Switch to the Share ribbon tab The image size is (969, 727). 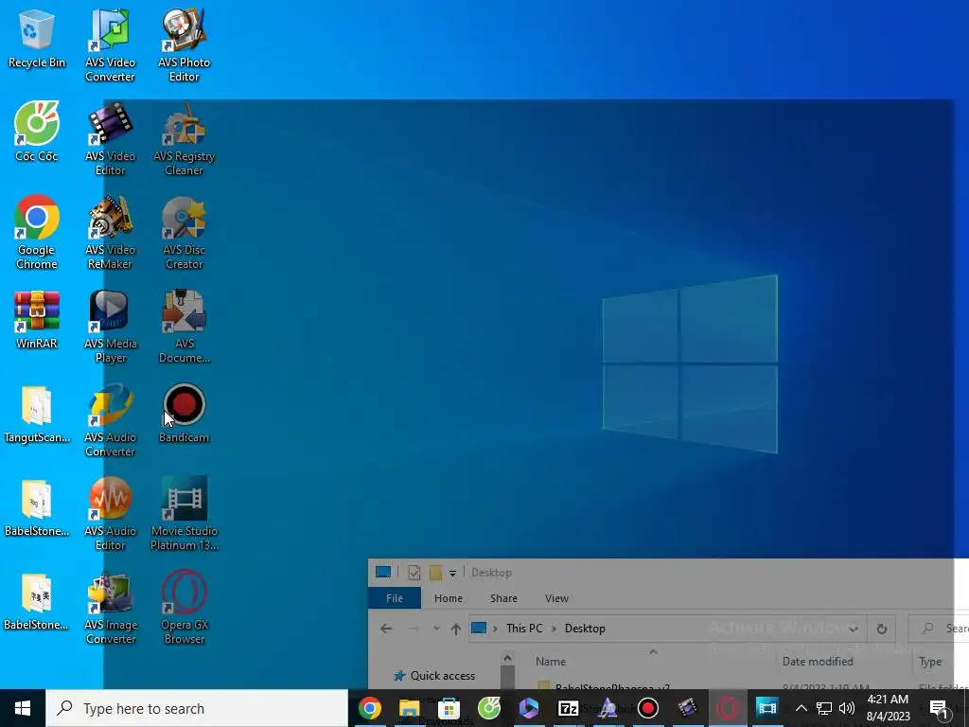[503, 598]
